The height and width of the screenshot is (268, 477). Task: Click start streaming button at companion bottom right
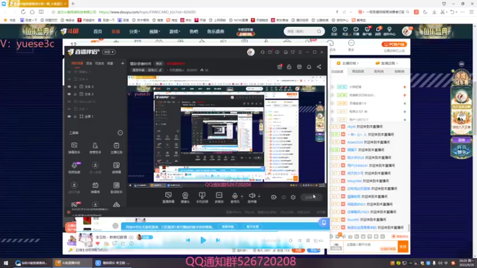point(310,197)
